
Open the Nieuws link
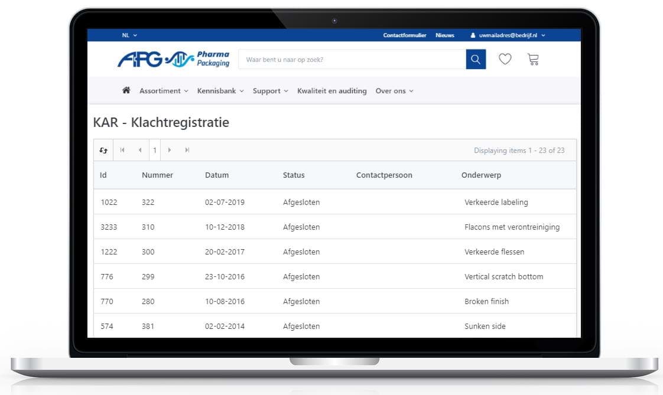pyautogui.click(x=445, y=35)
